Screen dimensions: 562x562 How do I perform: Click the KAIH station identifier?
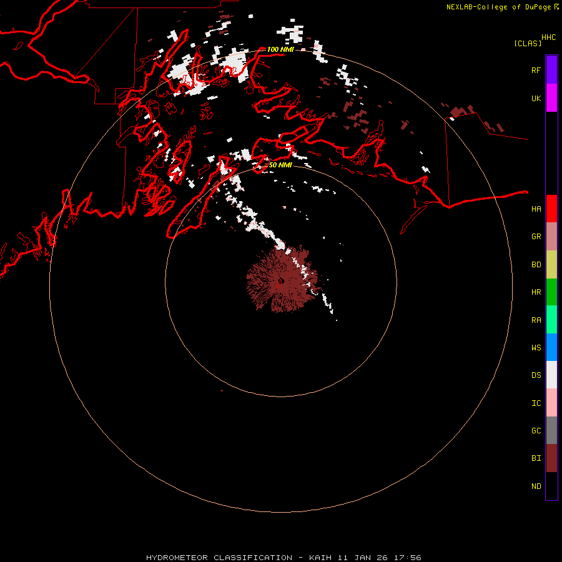[x=320, y=558]
